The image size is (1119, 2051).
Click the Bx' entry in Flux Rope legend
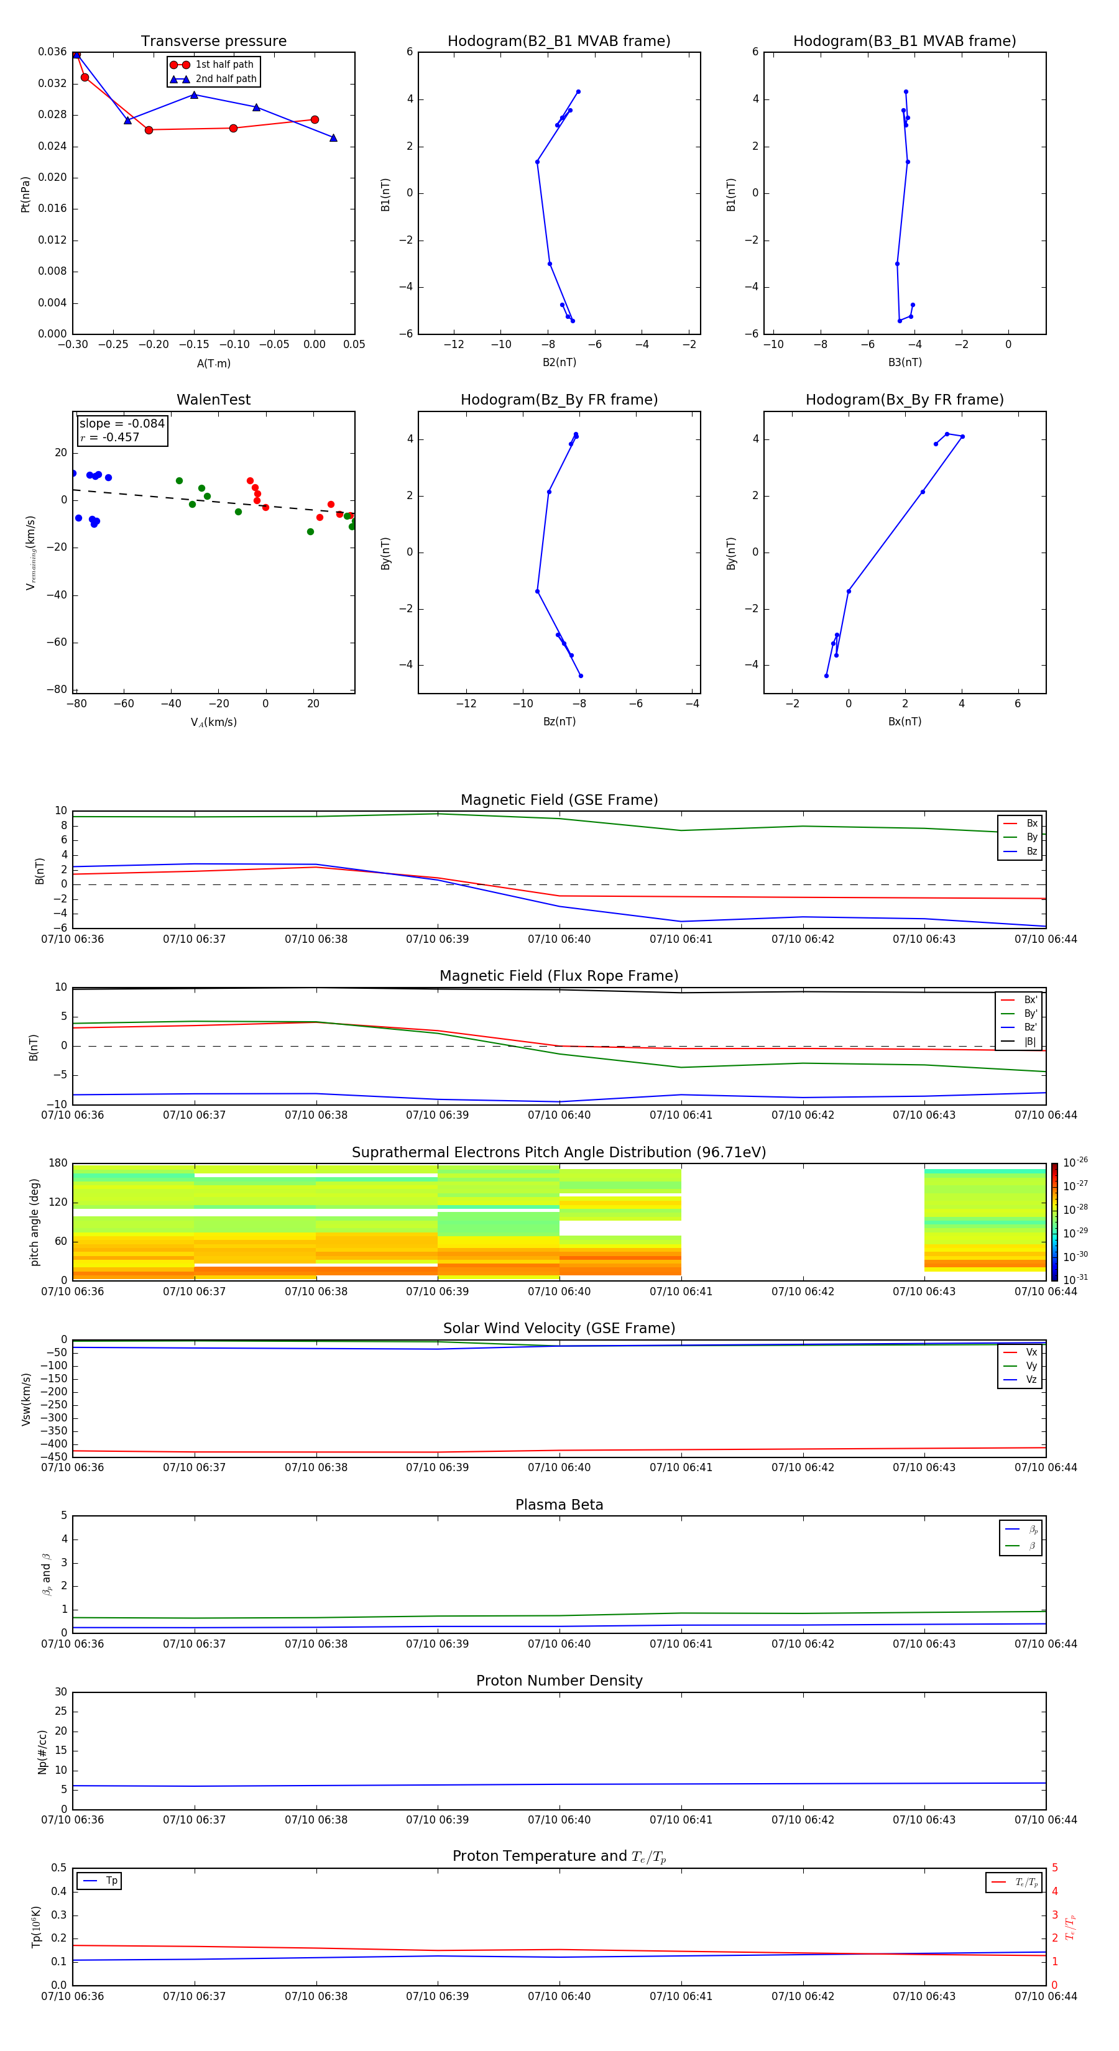tap(1019, 1000)
